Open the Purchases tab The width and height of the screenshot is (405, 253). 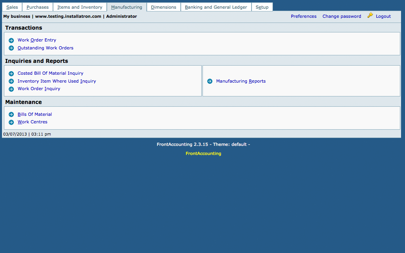38,7
